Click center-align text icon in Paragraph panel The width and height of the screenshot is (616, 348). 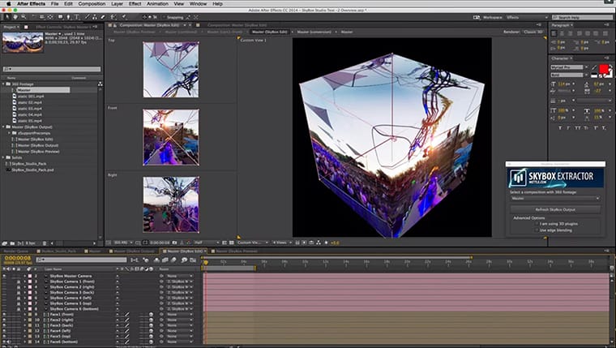(563, 33)
